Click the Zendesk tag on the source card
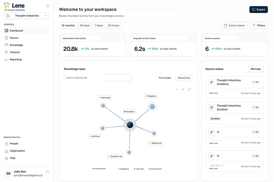 click(215, 119)
